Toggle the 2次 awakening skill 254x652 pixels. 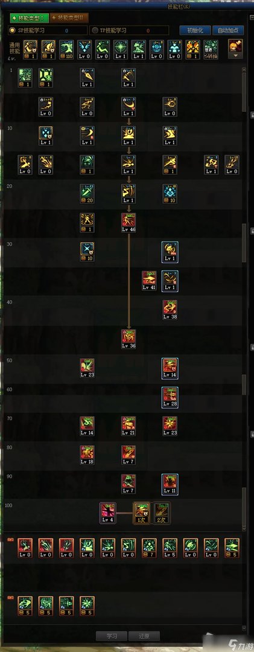161,513
